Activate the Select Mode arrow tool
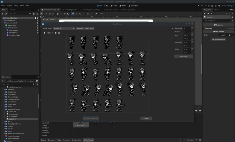This screenshot has width=235, height=142. pos(42,14)
